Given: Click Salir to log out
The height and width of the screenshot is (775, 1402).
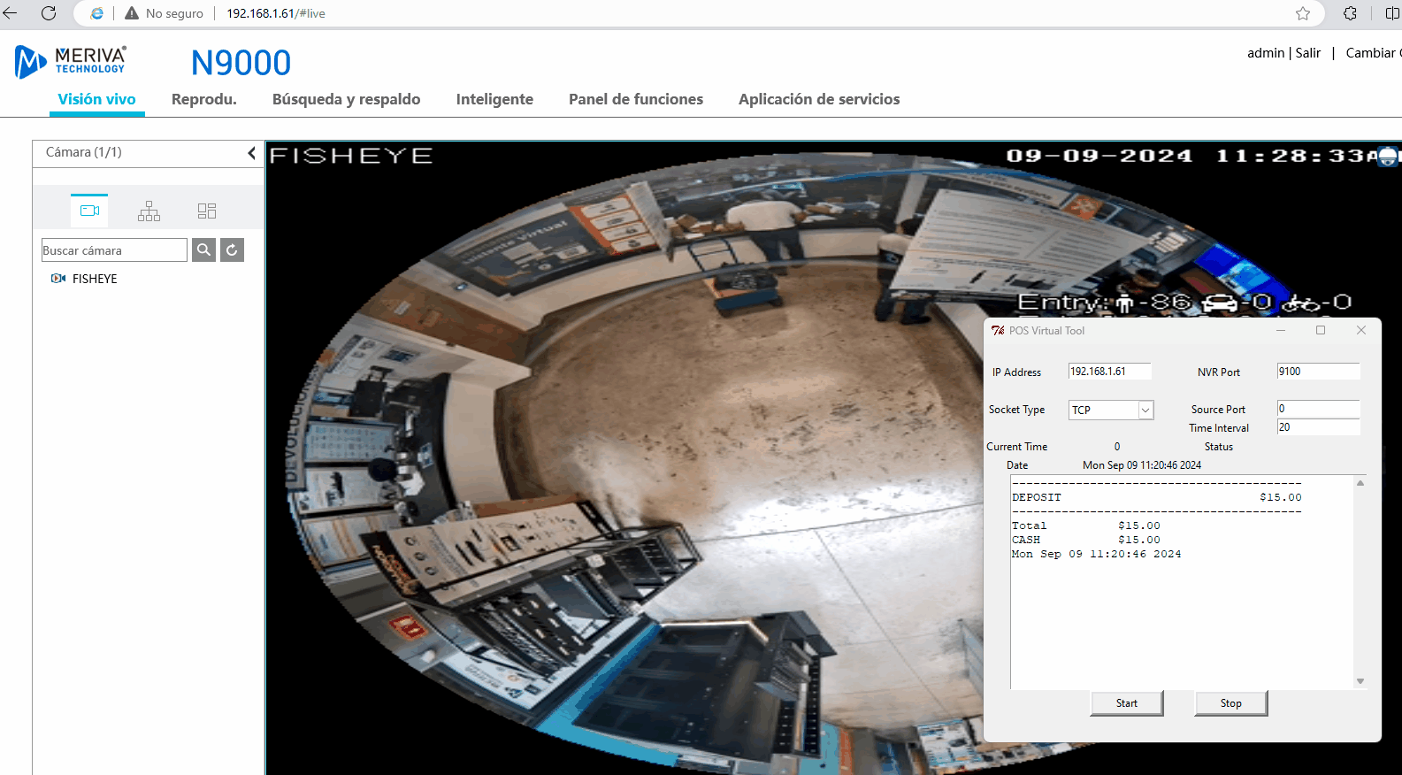Looking at the screenshot, I should click(1308, 53).
